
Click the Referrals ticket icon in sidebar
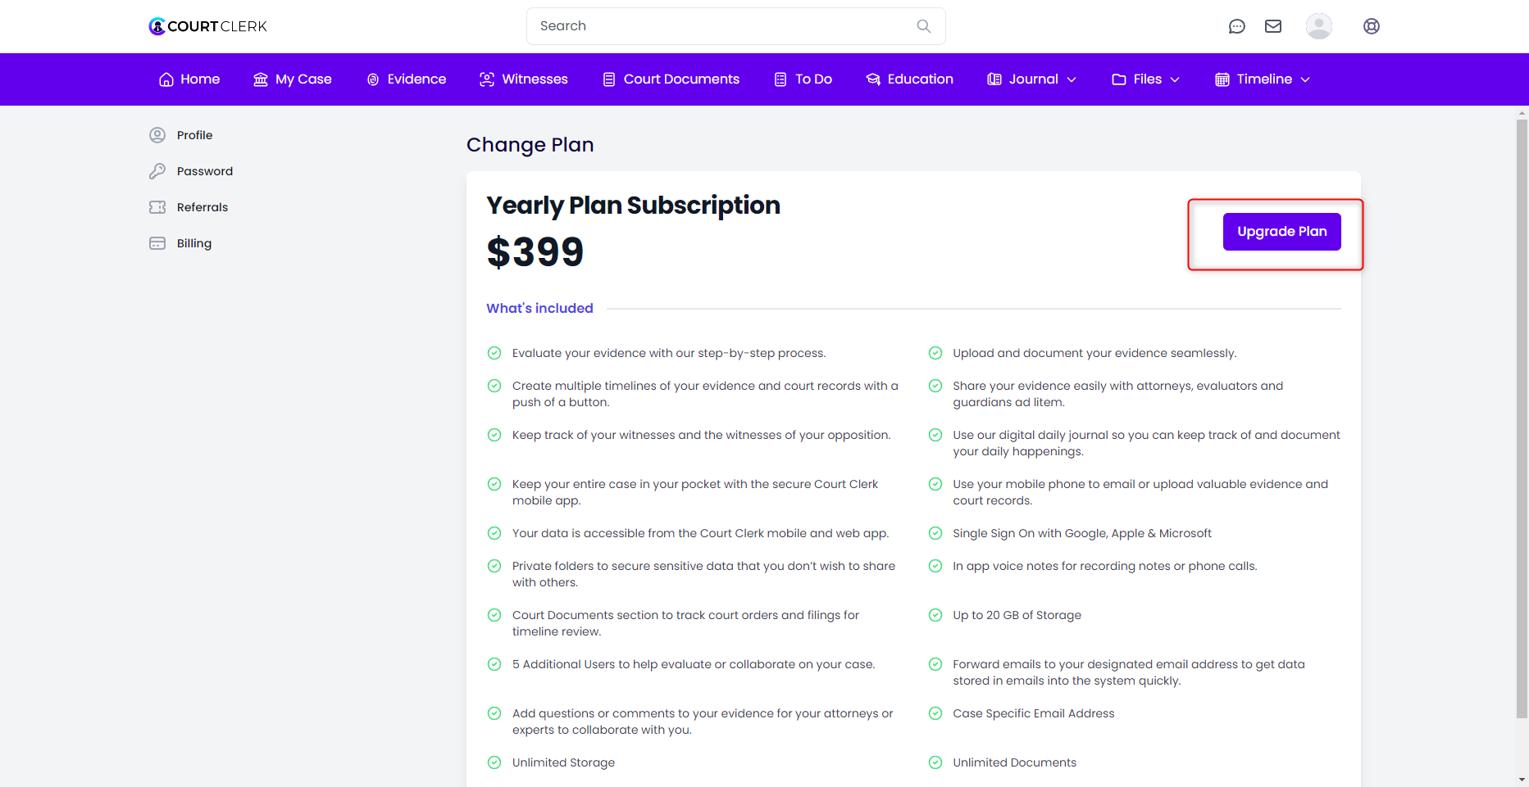(x=157, y=207)
